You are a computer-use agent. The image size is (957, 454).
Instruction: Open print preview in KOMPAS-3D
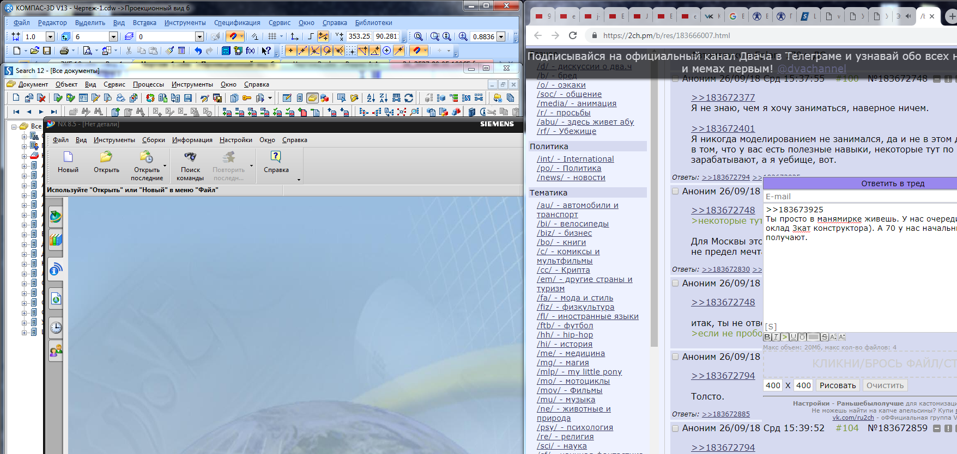click(x=87, y=51)
